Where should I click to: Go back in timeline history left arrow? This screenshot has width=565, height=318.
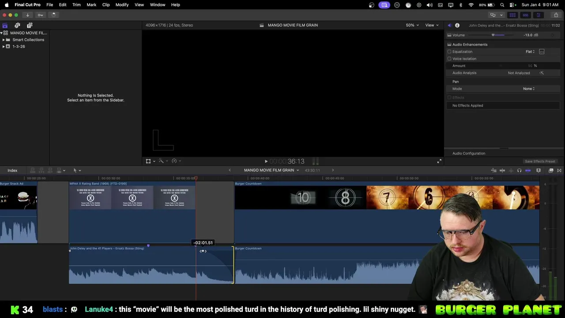tap(230, 170)
